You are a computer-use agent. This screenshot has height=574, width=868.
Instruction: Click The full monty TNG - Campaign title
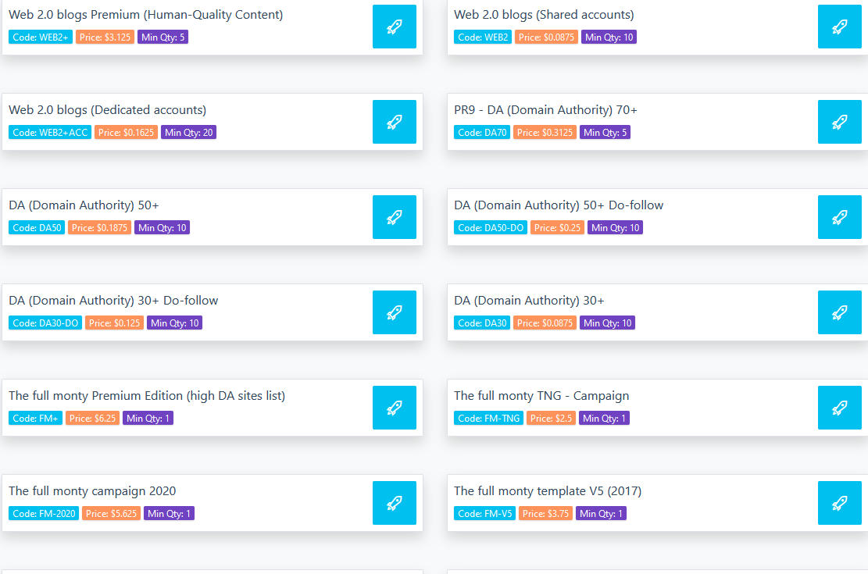tap(541, 395)
